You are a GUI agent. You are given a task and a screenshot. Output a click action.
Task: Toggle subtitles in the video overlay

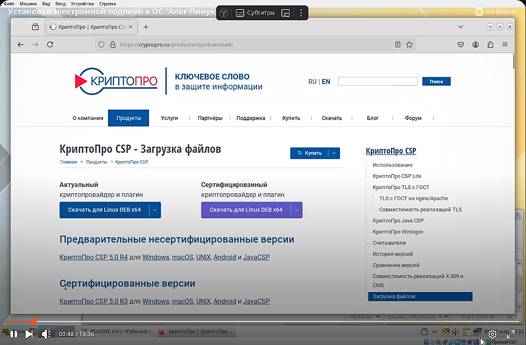255,13
